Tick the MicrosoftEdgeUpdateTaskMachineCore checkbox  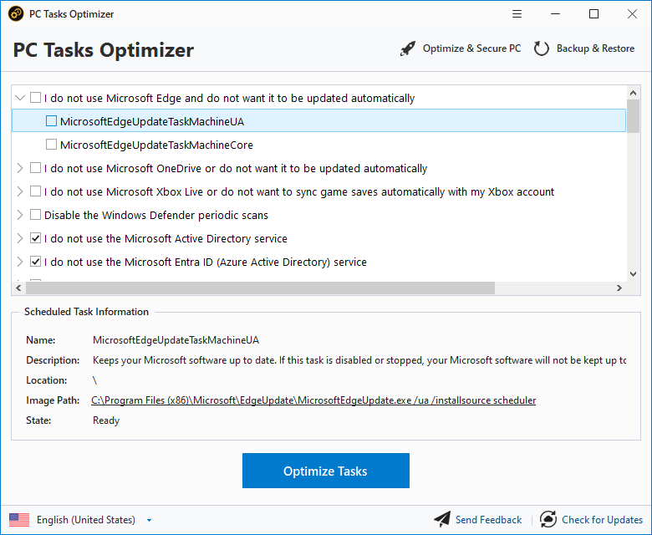51,145
